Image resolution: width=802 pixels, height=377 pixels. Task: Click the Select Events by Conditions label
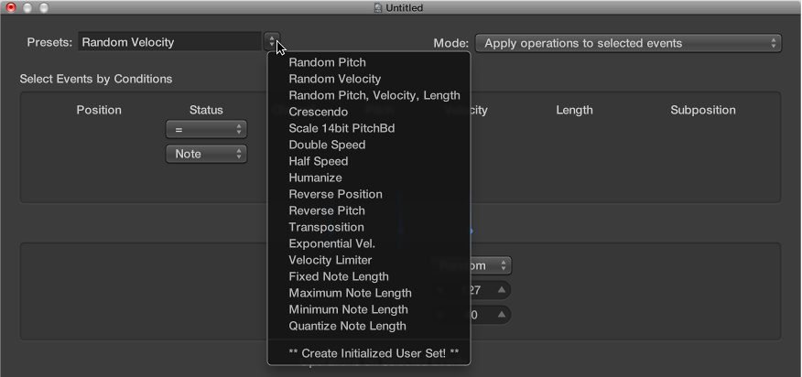click(x=95, y=79)
